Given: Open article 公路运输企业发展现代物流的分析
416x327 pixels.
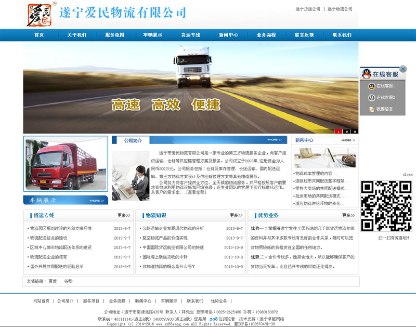Looking at the screenshot, I should (173, 228).
